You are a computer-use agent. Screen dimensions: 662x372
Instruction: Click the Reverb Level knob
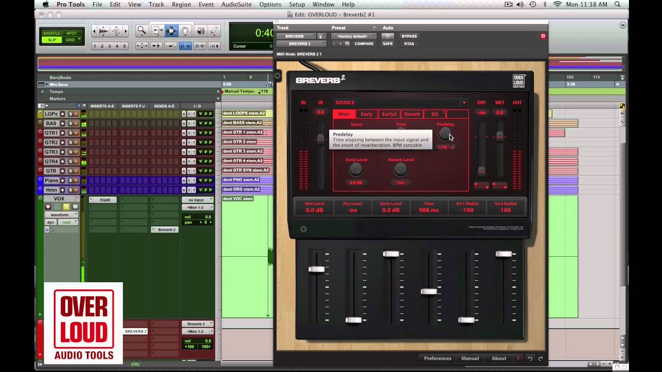click(400, 169)
